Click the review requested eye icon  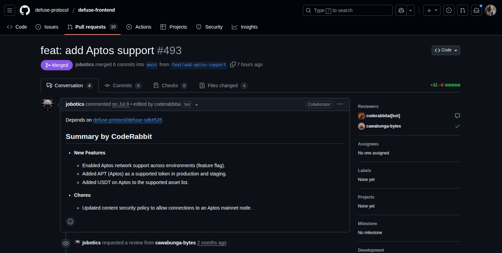(66, 243)
